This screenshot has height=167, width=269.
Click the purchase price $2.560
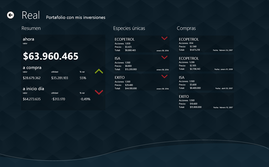(x=193, y=46)
